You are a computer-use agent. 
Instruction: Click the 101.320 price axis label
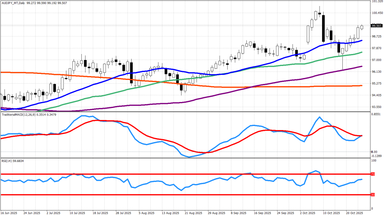coord(376,1)
